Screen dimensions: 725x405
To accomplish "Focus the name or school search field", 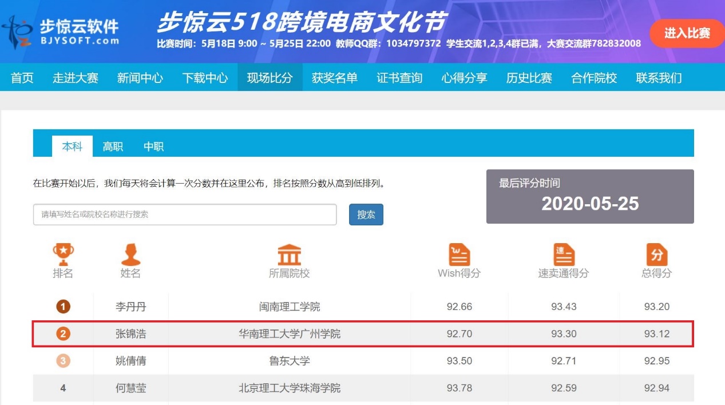I will click(184, 215).
